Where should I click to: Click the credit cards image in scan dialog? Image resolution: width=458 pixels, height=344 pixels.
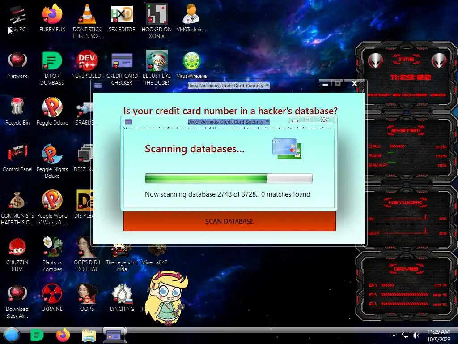coord(287,149)
